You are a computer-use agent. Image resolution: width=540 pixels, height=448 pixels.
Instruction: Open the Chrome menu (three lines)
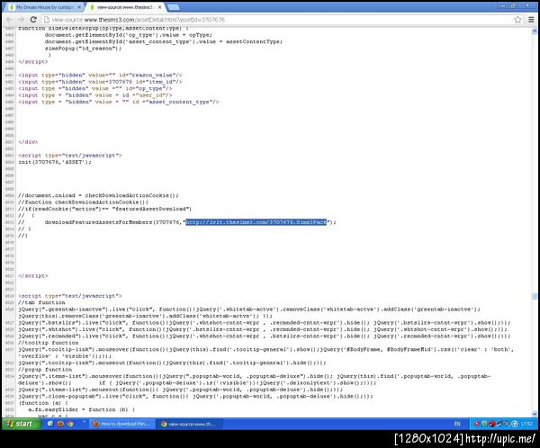point(531,20)
